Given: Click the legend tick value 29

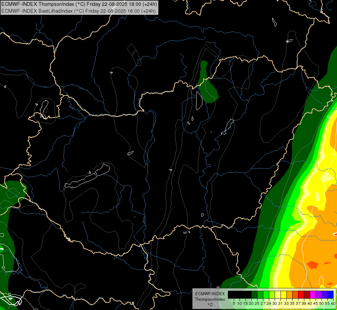Looking at the screenshot, I should (x=268, y=303).
